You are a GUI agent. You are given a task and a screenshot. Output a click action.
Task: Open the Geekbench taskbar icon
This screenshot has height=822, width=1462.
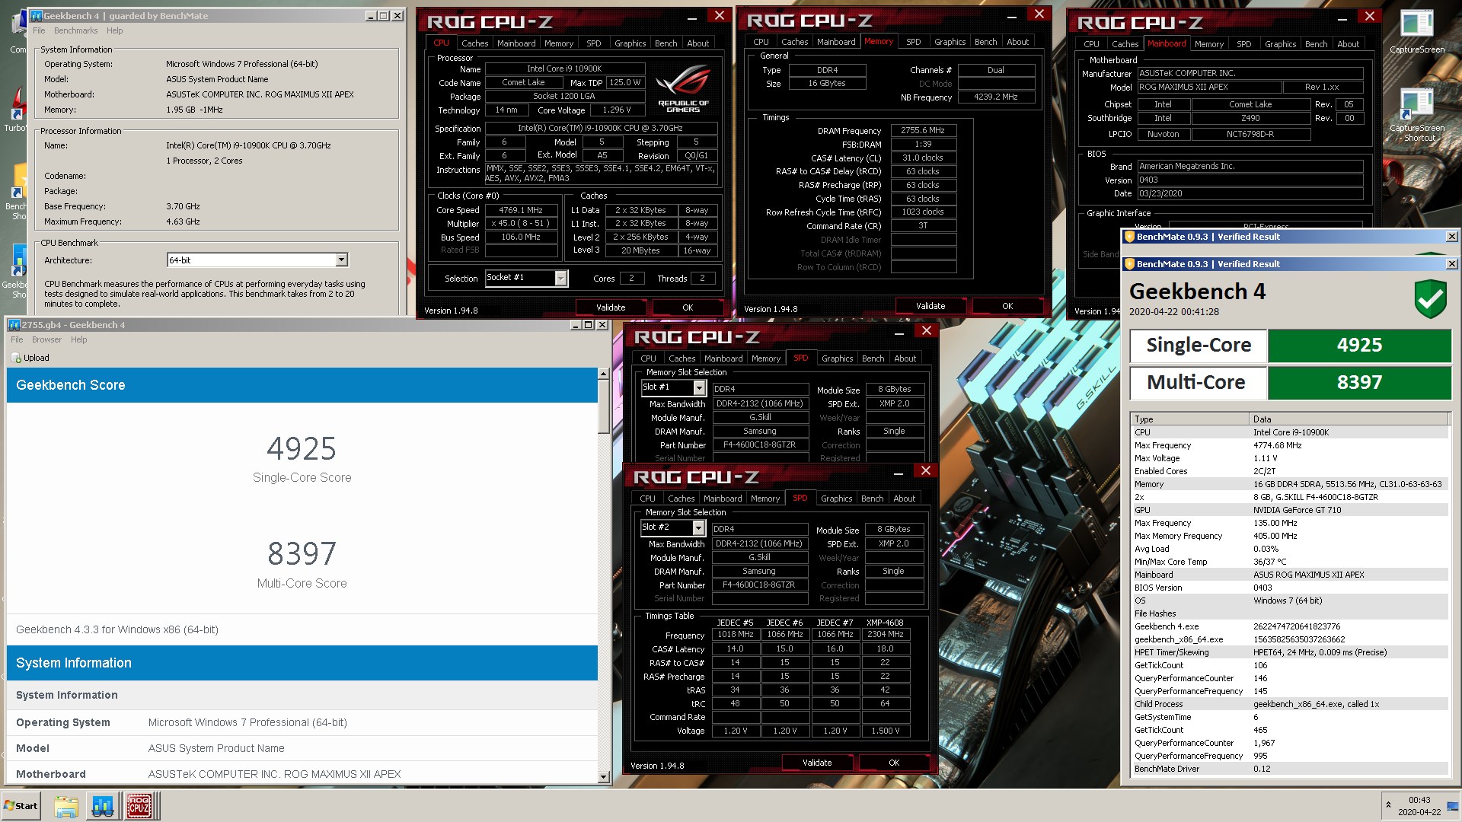coord(103,805)
